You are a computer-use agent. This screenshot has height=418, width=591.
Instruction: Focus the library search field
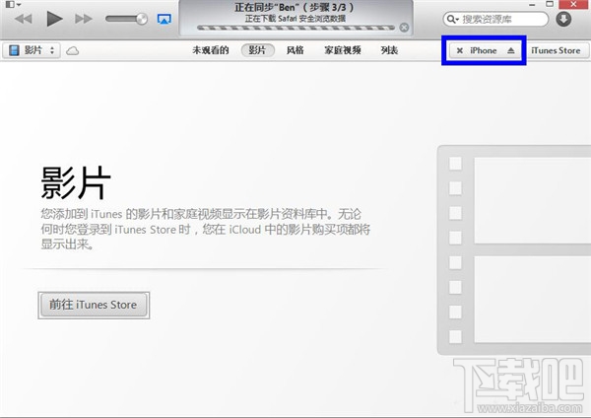[x=495, y=19]
